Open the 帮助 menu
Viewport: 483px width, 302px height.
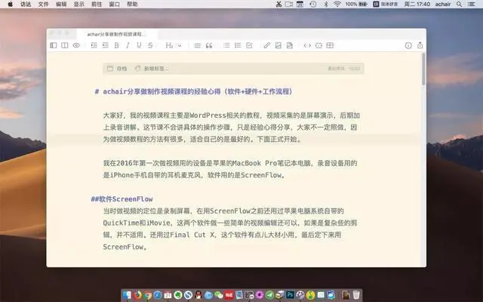[132, 4]
